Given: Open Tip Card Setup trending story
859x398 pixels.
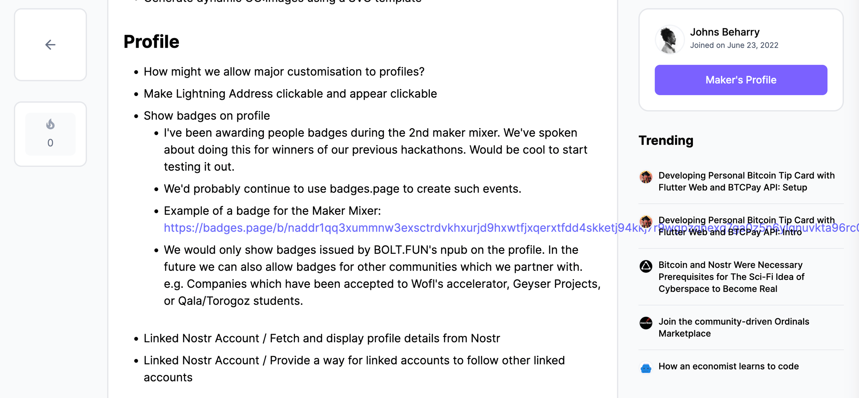Looking at the screenshot, I should click(746, 181).
